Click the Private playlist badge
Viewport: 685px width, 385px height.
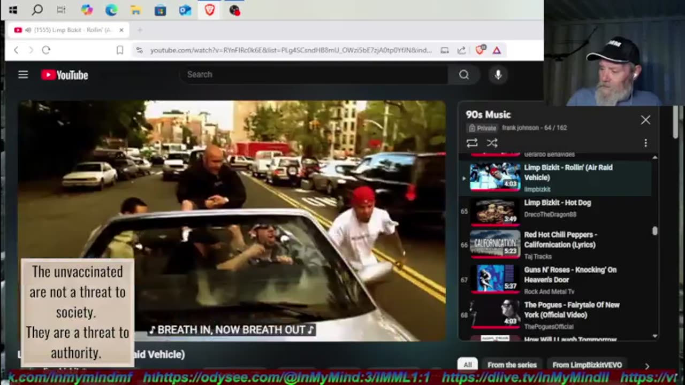pyautogui.click(x=482, y=128)
